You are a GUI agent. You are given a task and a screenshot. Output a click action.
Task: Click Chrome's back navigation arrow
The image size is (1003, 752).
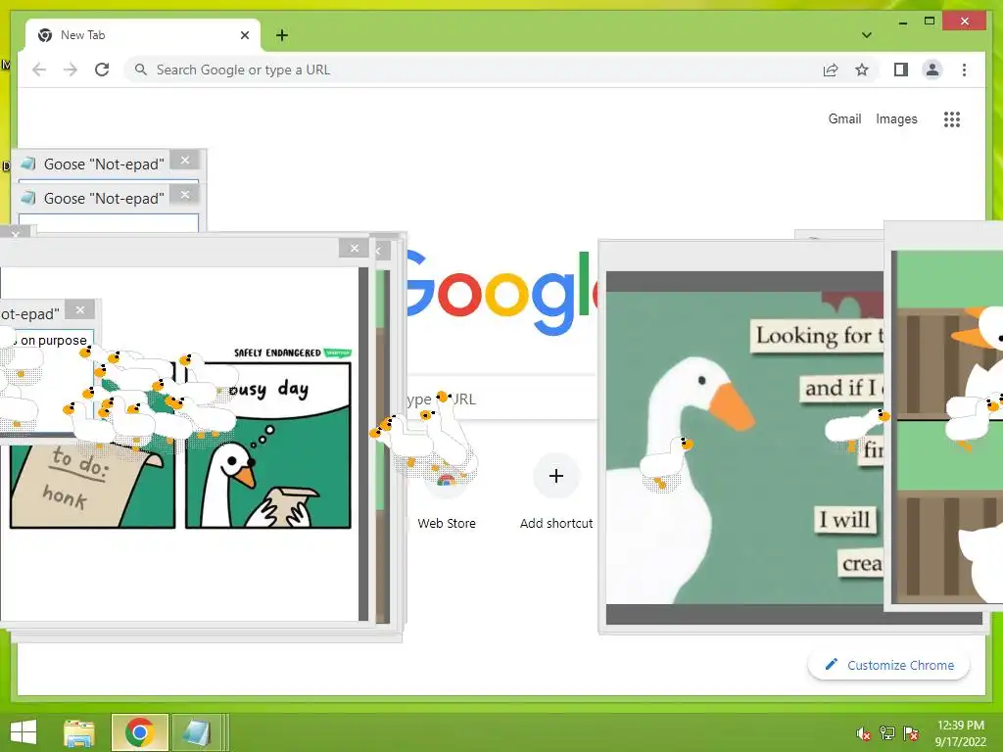(39, 70)
